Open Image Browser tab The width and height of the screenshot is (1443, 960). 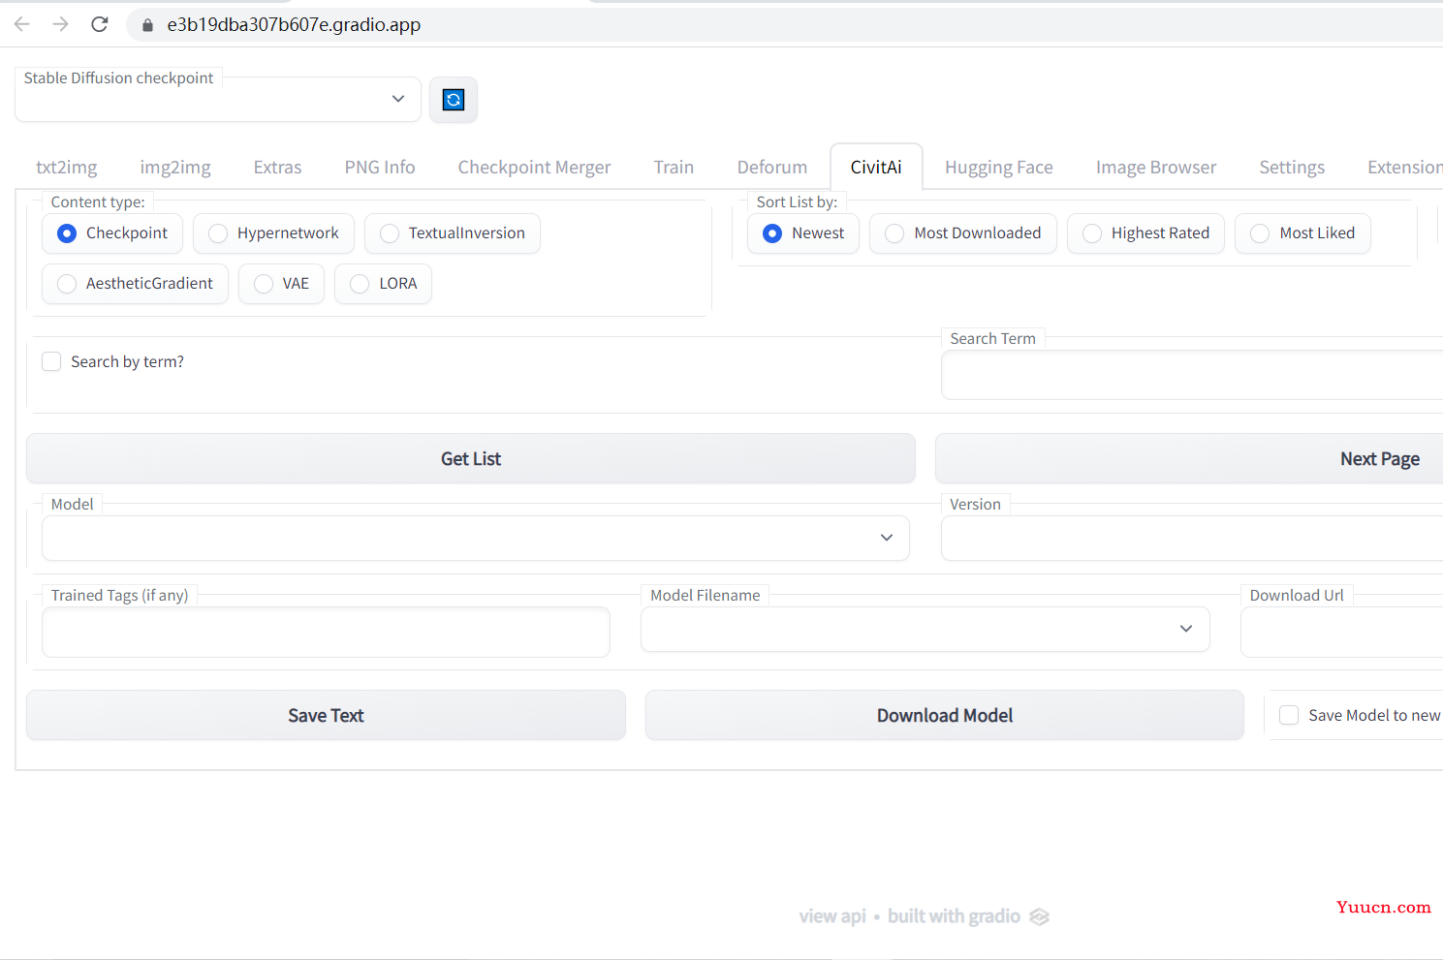click(1156, 167)
